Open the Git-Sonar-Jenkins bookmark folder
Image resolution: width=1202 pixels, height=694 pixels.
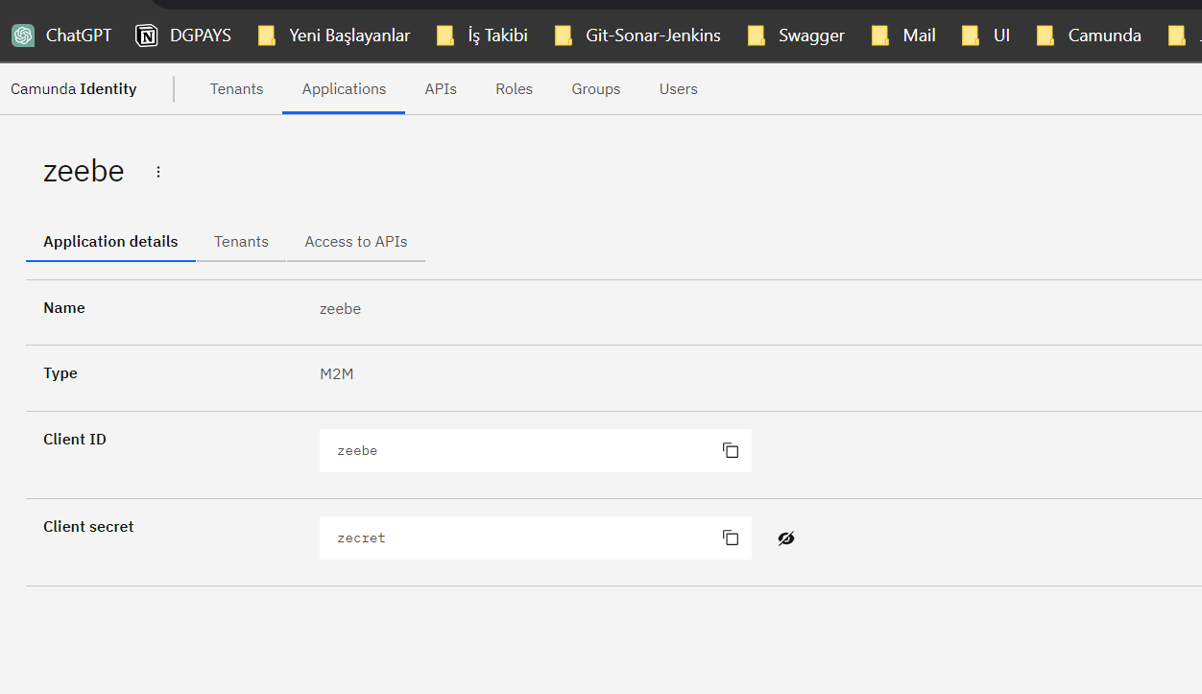[637, 36]
